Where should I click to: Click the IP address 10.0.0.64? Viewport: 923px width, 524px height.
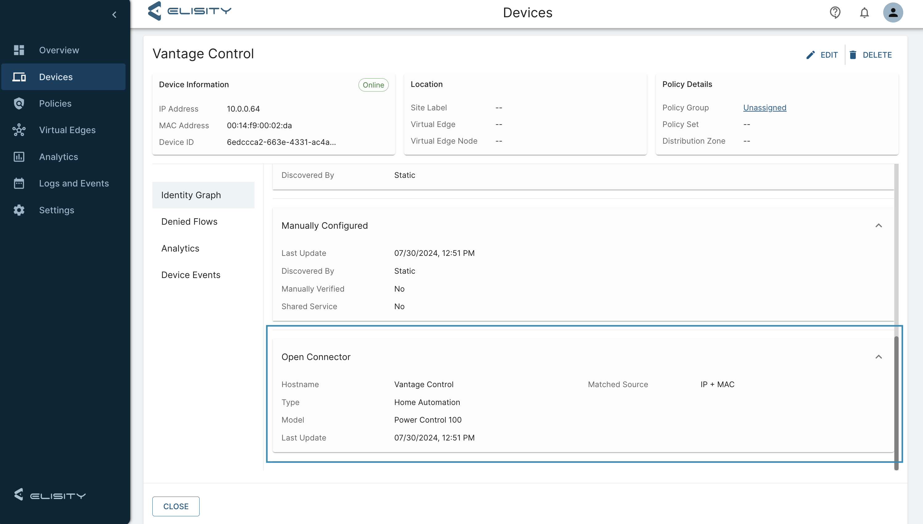pyautogui.click(x=243, y=109)
